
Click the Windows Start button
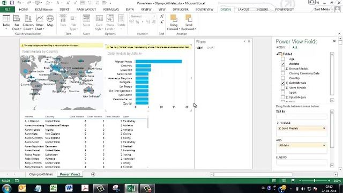tap(6, 188)
